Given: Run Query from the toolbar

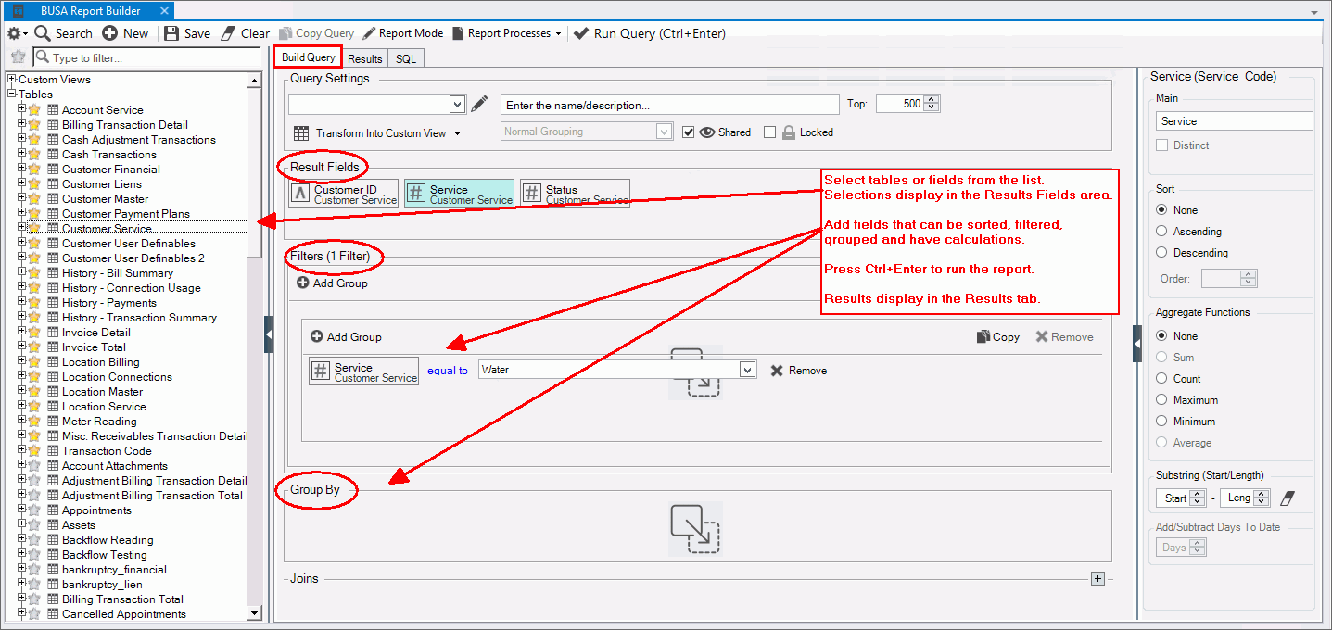Looking at the screenshot, I should coord(649,33).
